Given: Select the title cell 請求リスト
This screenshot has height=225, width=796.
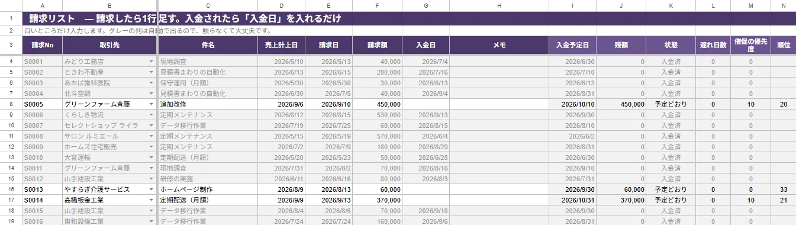Looking at the screenshot, I should [x=409, y=18].
